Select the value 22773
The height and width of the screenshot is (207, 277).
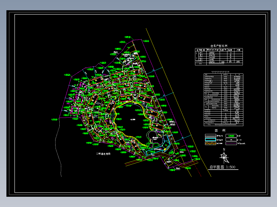click(x=236, y=119)
